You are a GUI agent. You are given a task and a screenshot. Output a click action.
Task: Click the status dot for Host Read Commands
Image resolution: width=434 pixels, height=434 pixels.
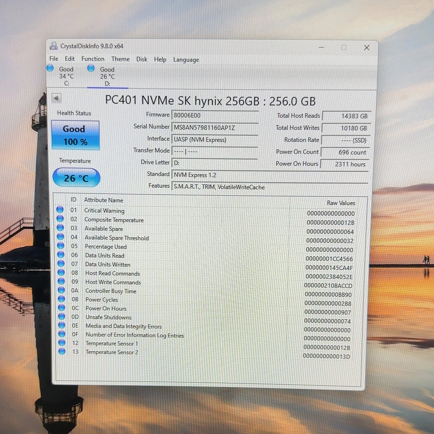click(x=61, y=272)
